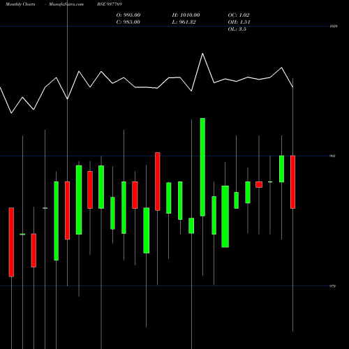349x349 pixels.
Task: Click the 1020 price axis label
Action: pos(334,27)
